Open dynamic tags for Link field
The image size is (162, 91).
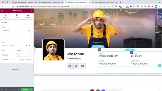(30, 45)
